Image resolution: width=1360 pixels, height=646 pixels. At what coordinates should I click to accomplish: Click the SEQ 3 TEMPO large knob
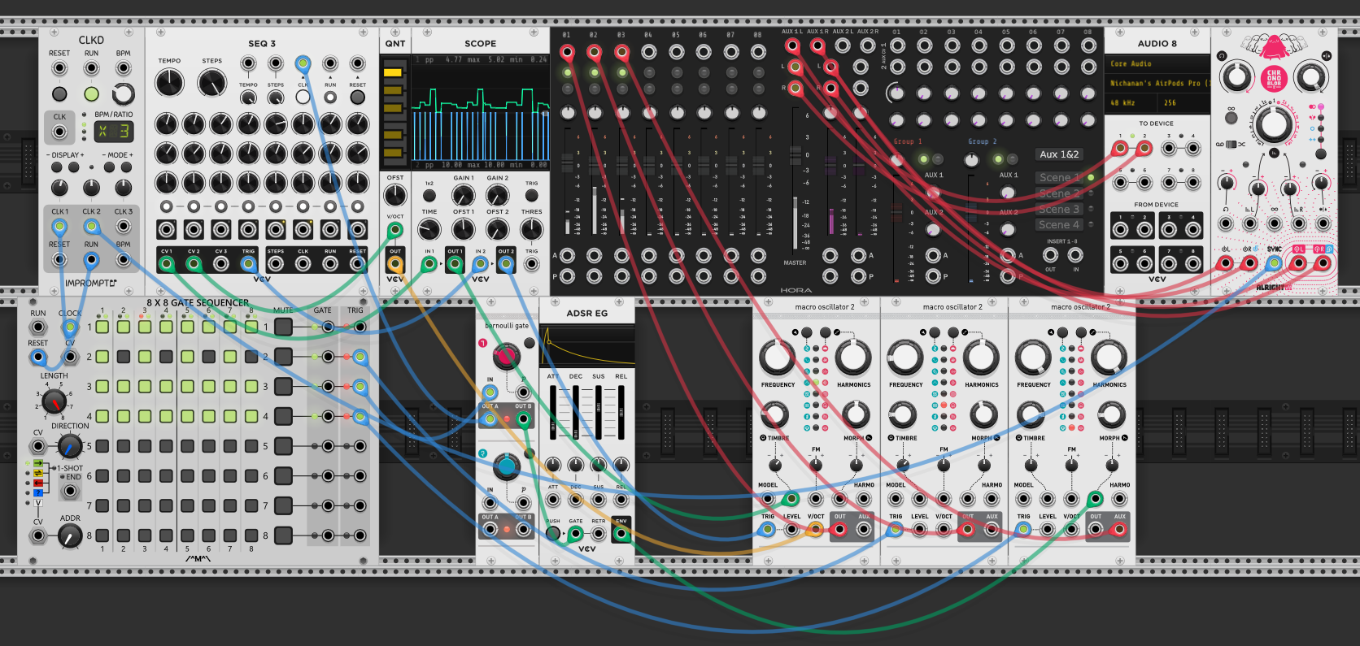click(x=169, y=82)
